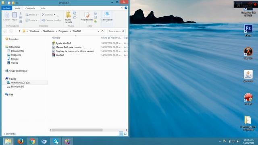Open Propiedades from the ribbon
The height and width of the screenshot is (145, 258).
point(87,17)
